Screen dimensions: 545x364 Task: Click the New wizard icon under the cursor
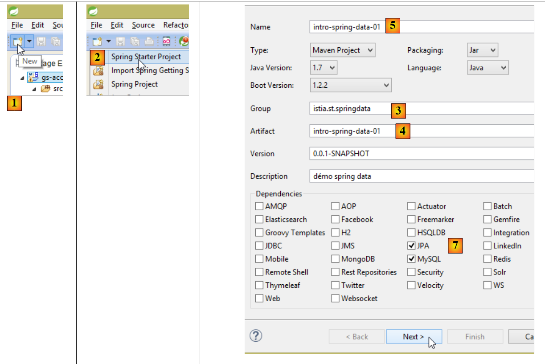[18, 41]
